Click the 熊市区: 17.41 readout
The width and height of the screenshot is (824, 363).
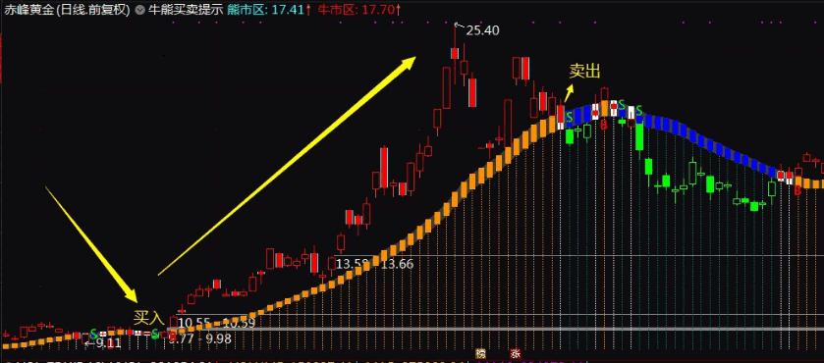click(x=268, y=10)
